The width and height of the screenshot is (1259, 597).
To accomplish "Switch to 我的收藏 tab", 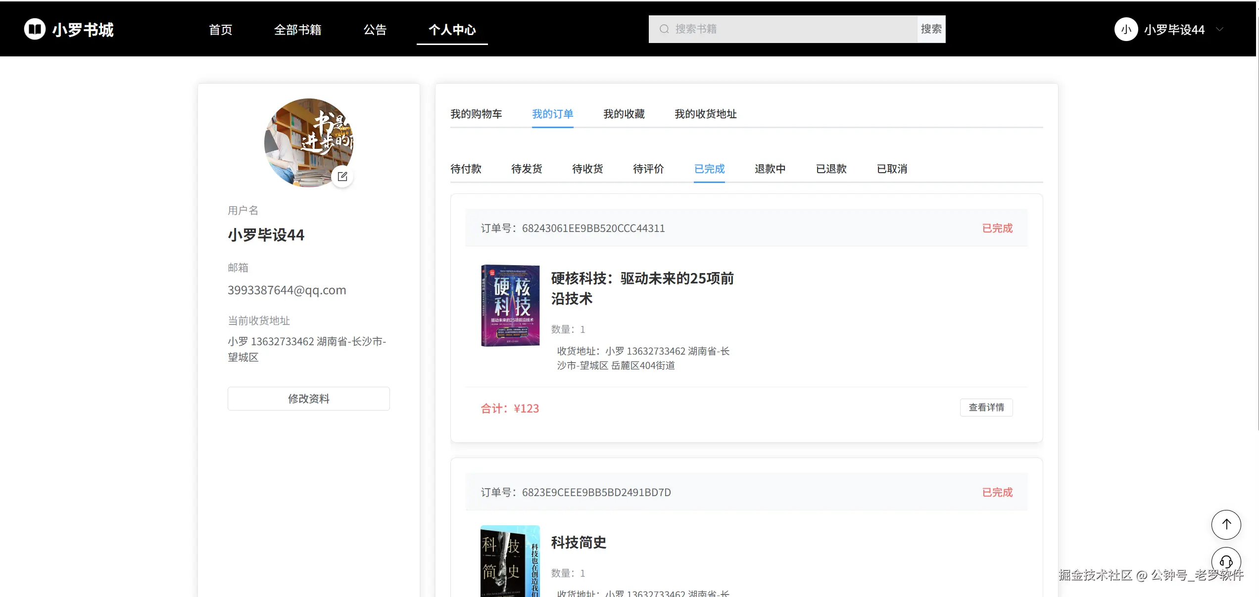I will [624, 114].
